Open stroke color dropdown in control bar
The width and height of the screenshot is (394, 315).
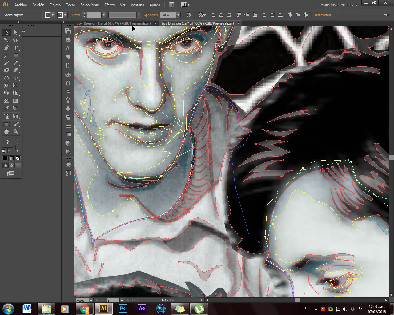coord(65,15)
